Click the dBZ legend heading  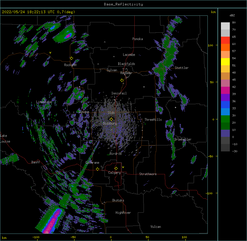pyautogui.click(x=232, y=15)
